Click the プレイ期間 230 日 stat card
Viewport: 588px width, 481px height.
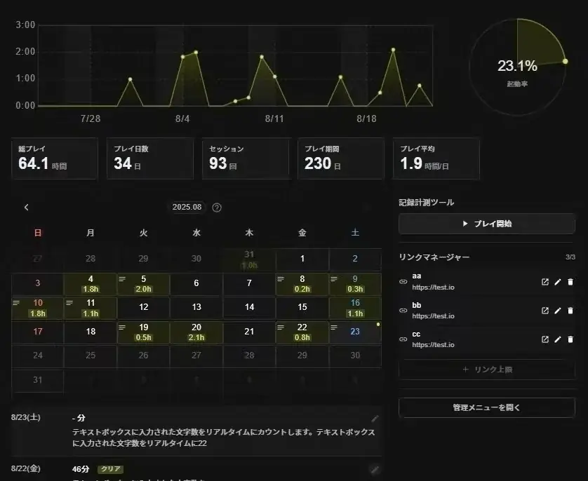[341, 158]
